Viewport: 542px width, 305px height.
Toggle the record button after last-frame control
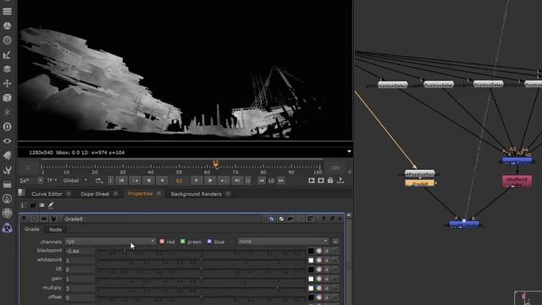pyautogui.click(x=248, y=180)
